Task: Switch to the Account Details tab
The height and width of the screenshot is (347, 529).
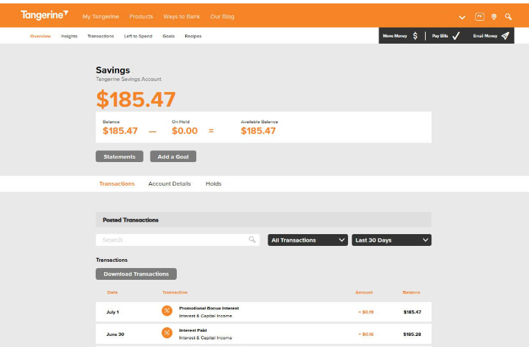Action: (169, 184)
